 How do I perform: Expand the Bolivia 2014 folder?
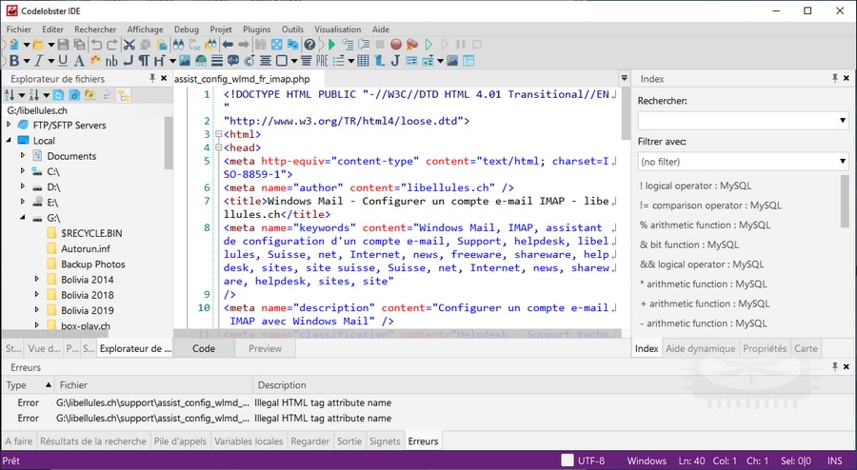pyautogui.click(x=37, y=279)
